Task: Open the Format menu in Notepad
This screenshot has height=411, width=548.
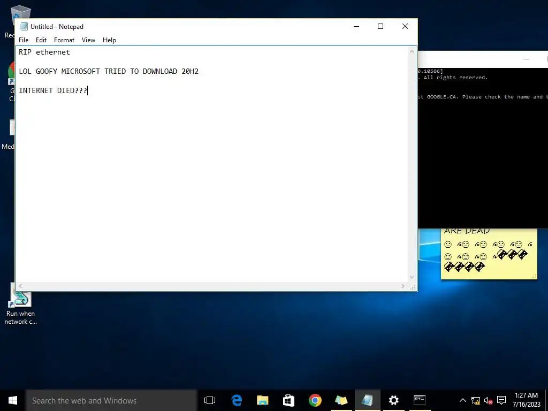Action: pos(64,40)
